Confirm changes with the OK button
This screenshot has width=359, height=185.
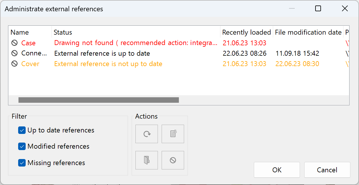[277, 170]
